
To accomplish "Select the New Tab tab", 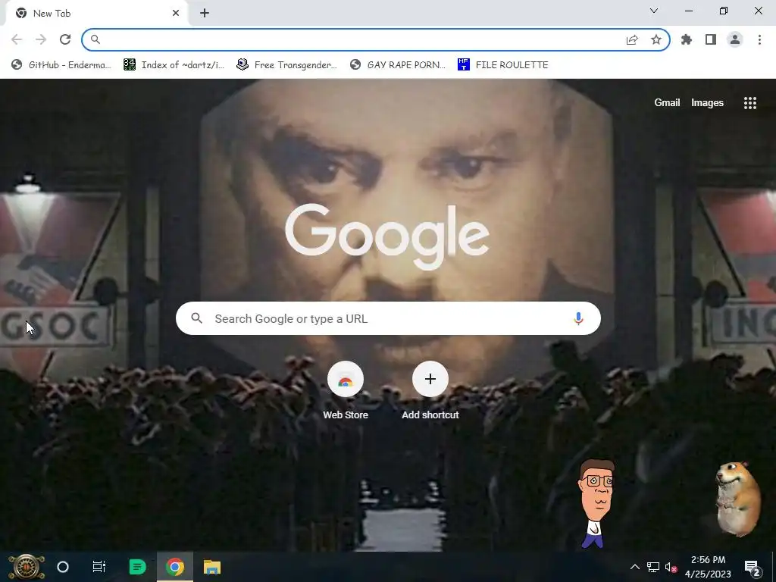I will coord(96,14).
